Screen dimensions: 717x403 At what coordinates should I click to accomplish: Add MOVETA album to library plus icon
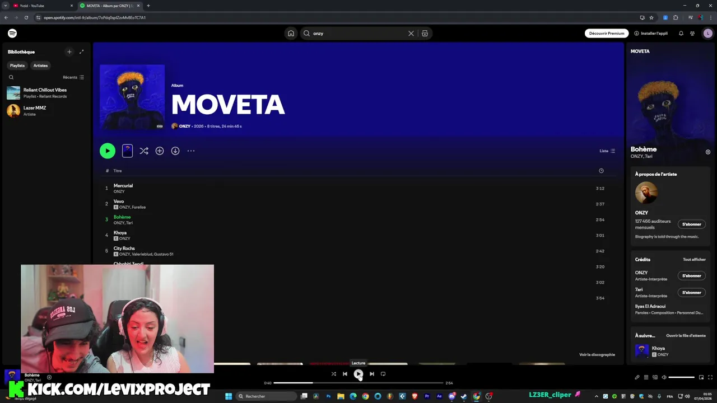[160, 151]
